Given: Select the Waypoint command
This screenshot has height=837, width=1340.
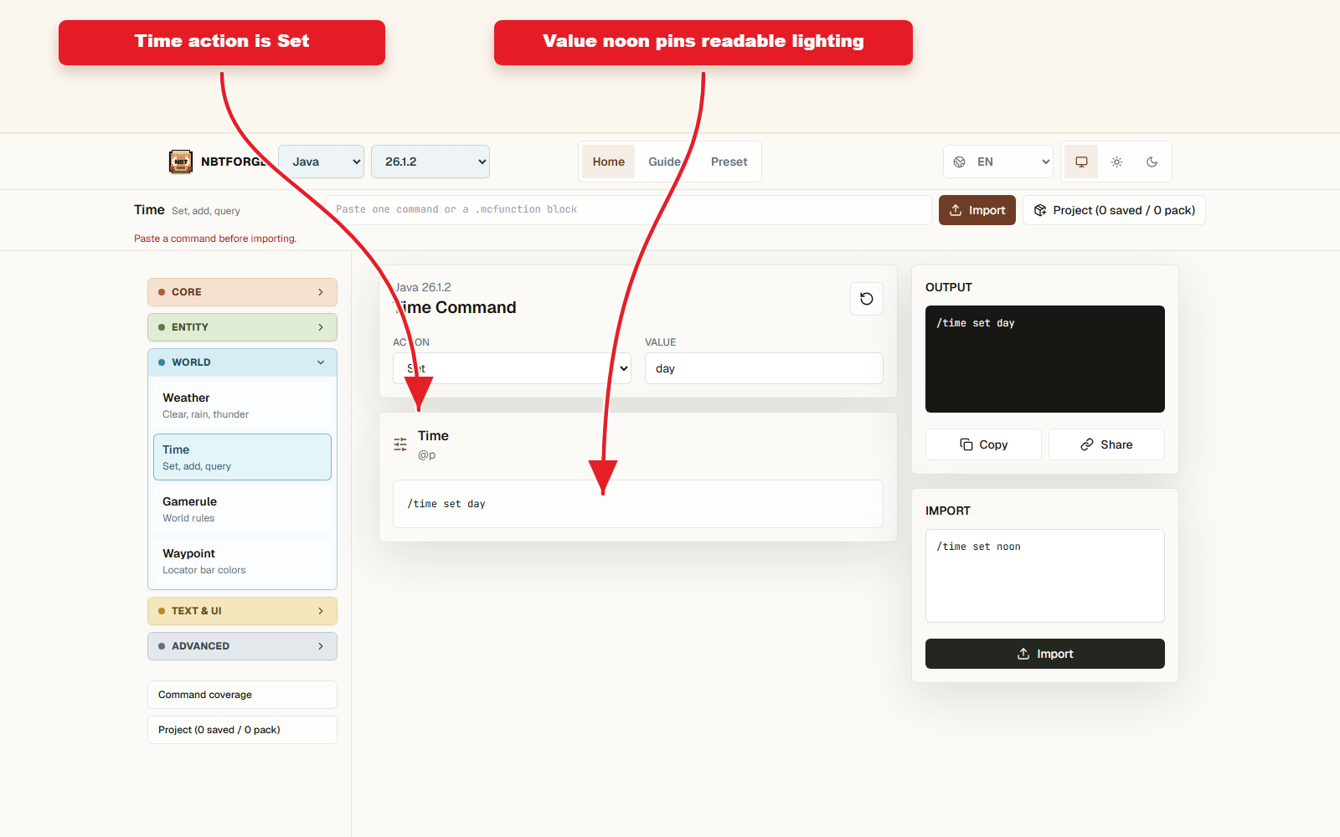Looking at the screenshot, I should coord(242,561).
